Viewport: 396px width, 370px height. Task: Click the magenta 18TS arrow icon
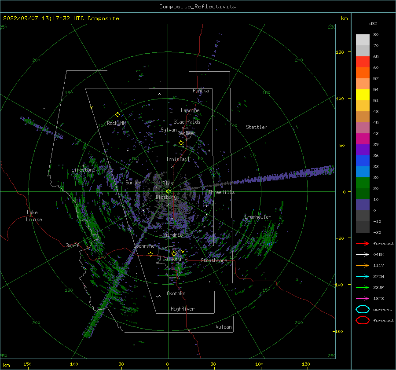[x=363, y=299]
